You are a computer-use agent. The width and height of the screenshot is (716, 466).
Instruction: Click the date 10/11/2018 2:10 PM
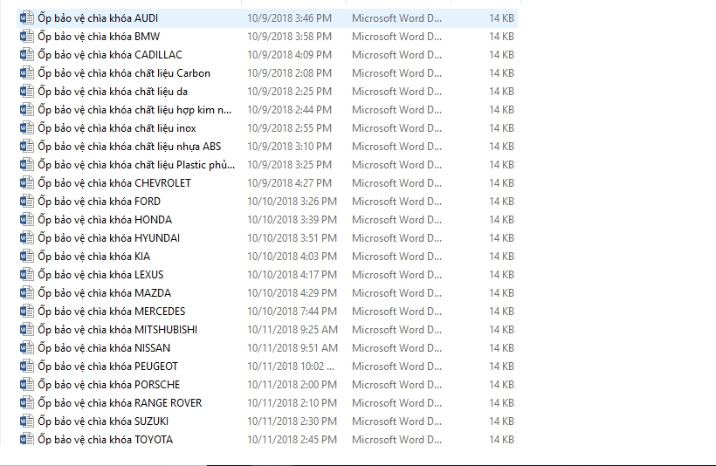click(x=293, y=402)
